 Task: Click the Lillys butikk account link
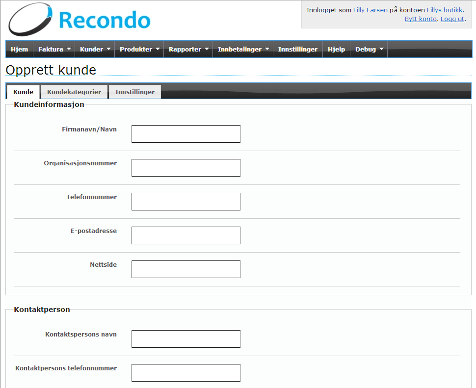click(x=444, y=10)
